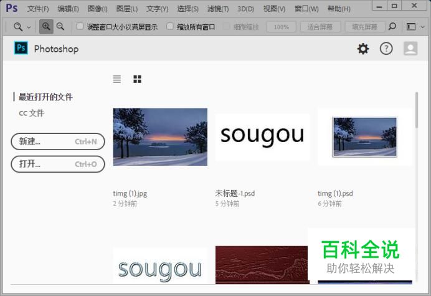Image resolution: width=431 pixels, height=296 pixels.
Task: Click the Ps logo beside Photoshop title
Action: tap(21, 48)
